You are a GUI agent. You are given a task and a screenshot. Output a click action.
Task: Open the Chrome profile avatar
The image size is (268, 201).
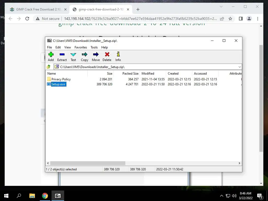249,19
